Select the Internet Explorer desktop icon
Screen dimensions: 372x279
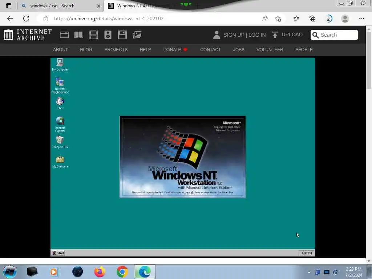point(60,124)
